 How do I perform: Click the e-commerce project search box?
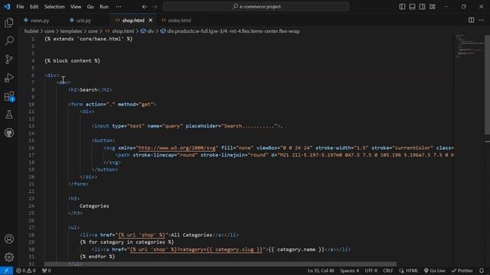coord(256,7)
